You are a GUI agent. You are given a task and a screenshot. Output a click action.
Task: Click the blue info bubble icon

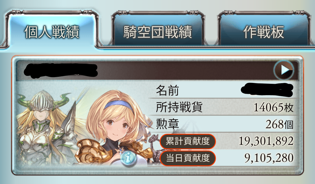[x=128, y=158]
